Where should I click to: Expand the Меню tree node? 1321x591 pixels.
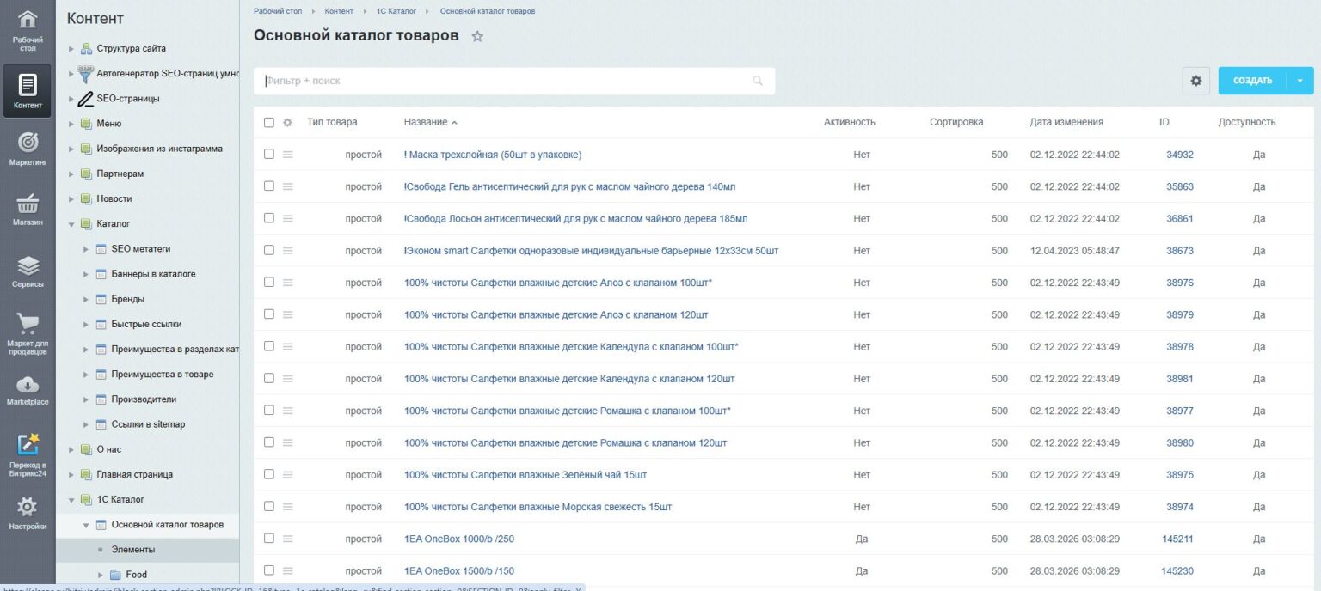click(x=71, y=124)
